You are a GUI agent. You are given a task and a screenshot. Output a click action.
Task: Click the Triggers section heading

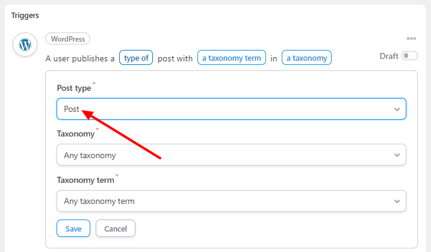coord(25,16)
